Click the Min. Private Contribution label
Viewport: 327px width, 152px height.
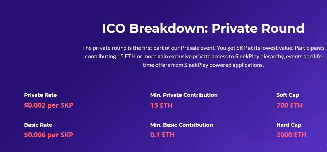184,95
